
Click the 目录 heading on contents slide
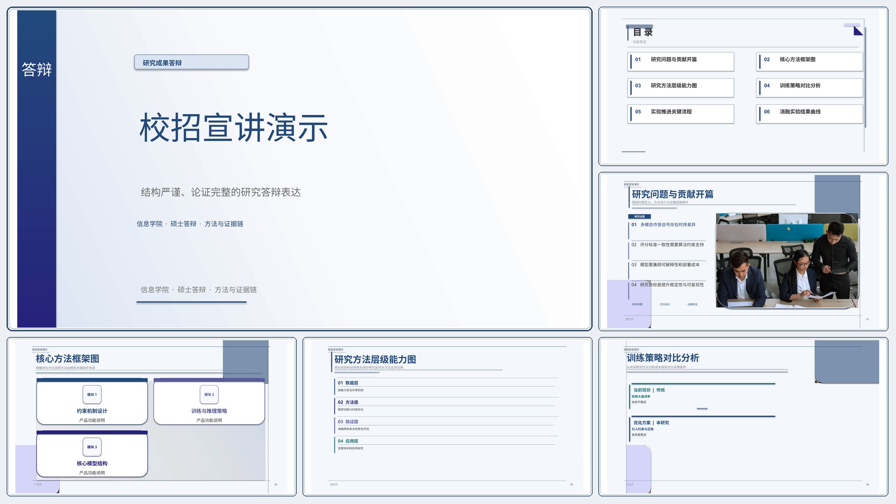(643, 32)
